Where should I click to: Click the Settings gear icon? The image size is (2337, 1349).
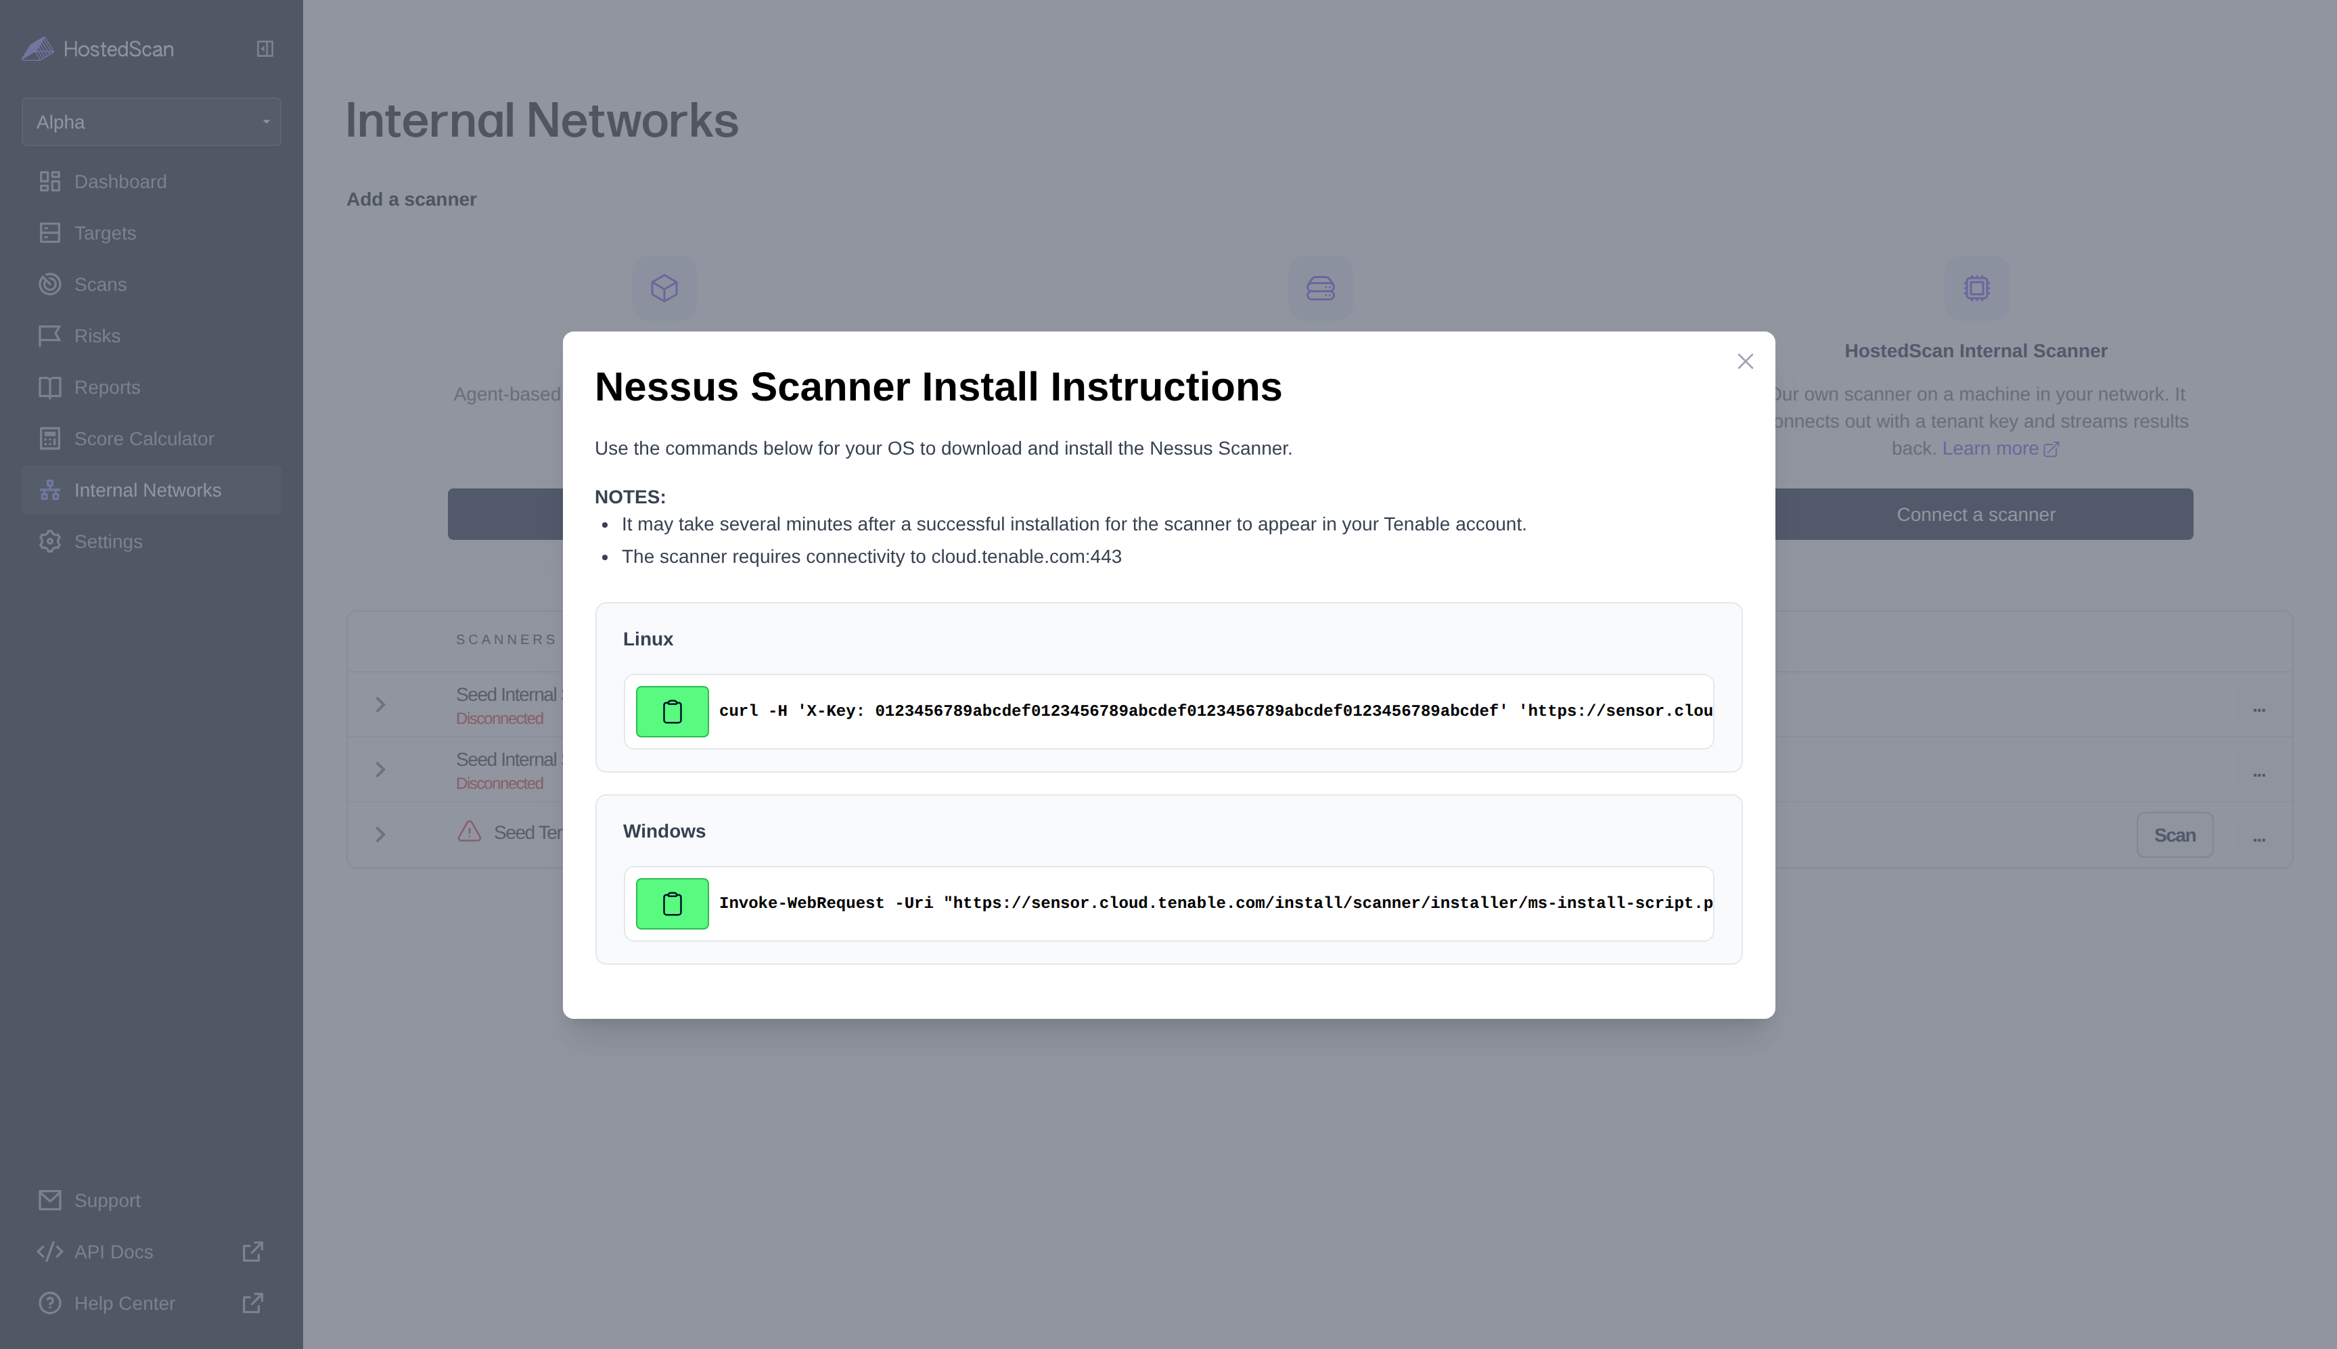pyautogui.click(x=50, y=541)
